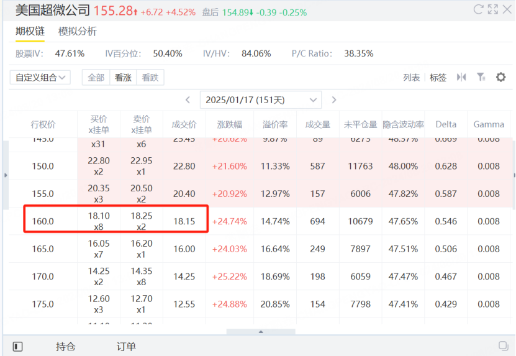Viewport: 516px width, 356px height.
Task: Switch to the 模拟分析 tab
Action: pos(78,31)
